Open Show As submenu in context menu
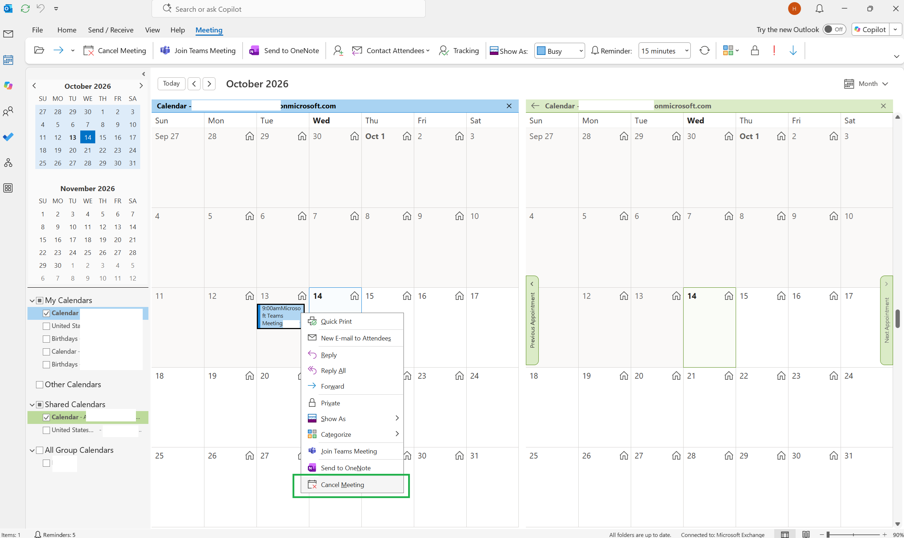904x538 pixels. click(x=352, y=418)
